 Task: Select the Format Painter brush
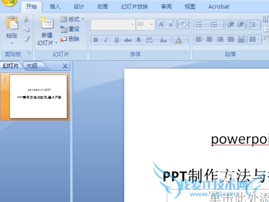[x=27, y=39]
